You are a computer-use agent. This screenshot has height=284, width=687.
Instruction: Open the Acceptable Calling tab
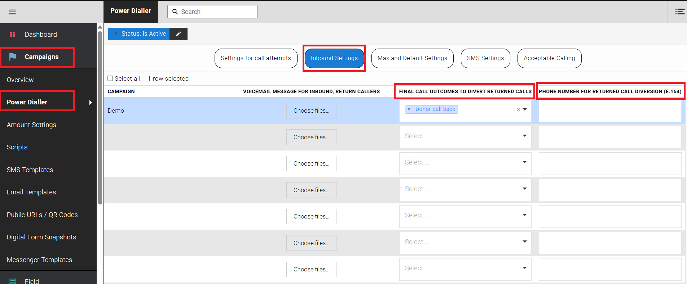(549, 58)
